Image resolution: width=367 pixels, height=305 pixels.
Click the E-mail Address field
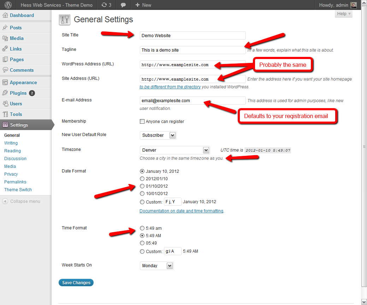click(x=193, y=101)
